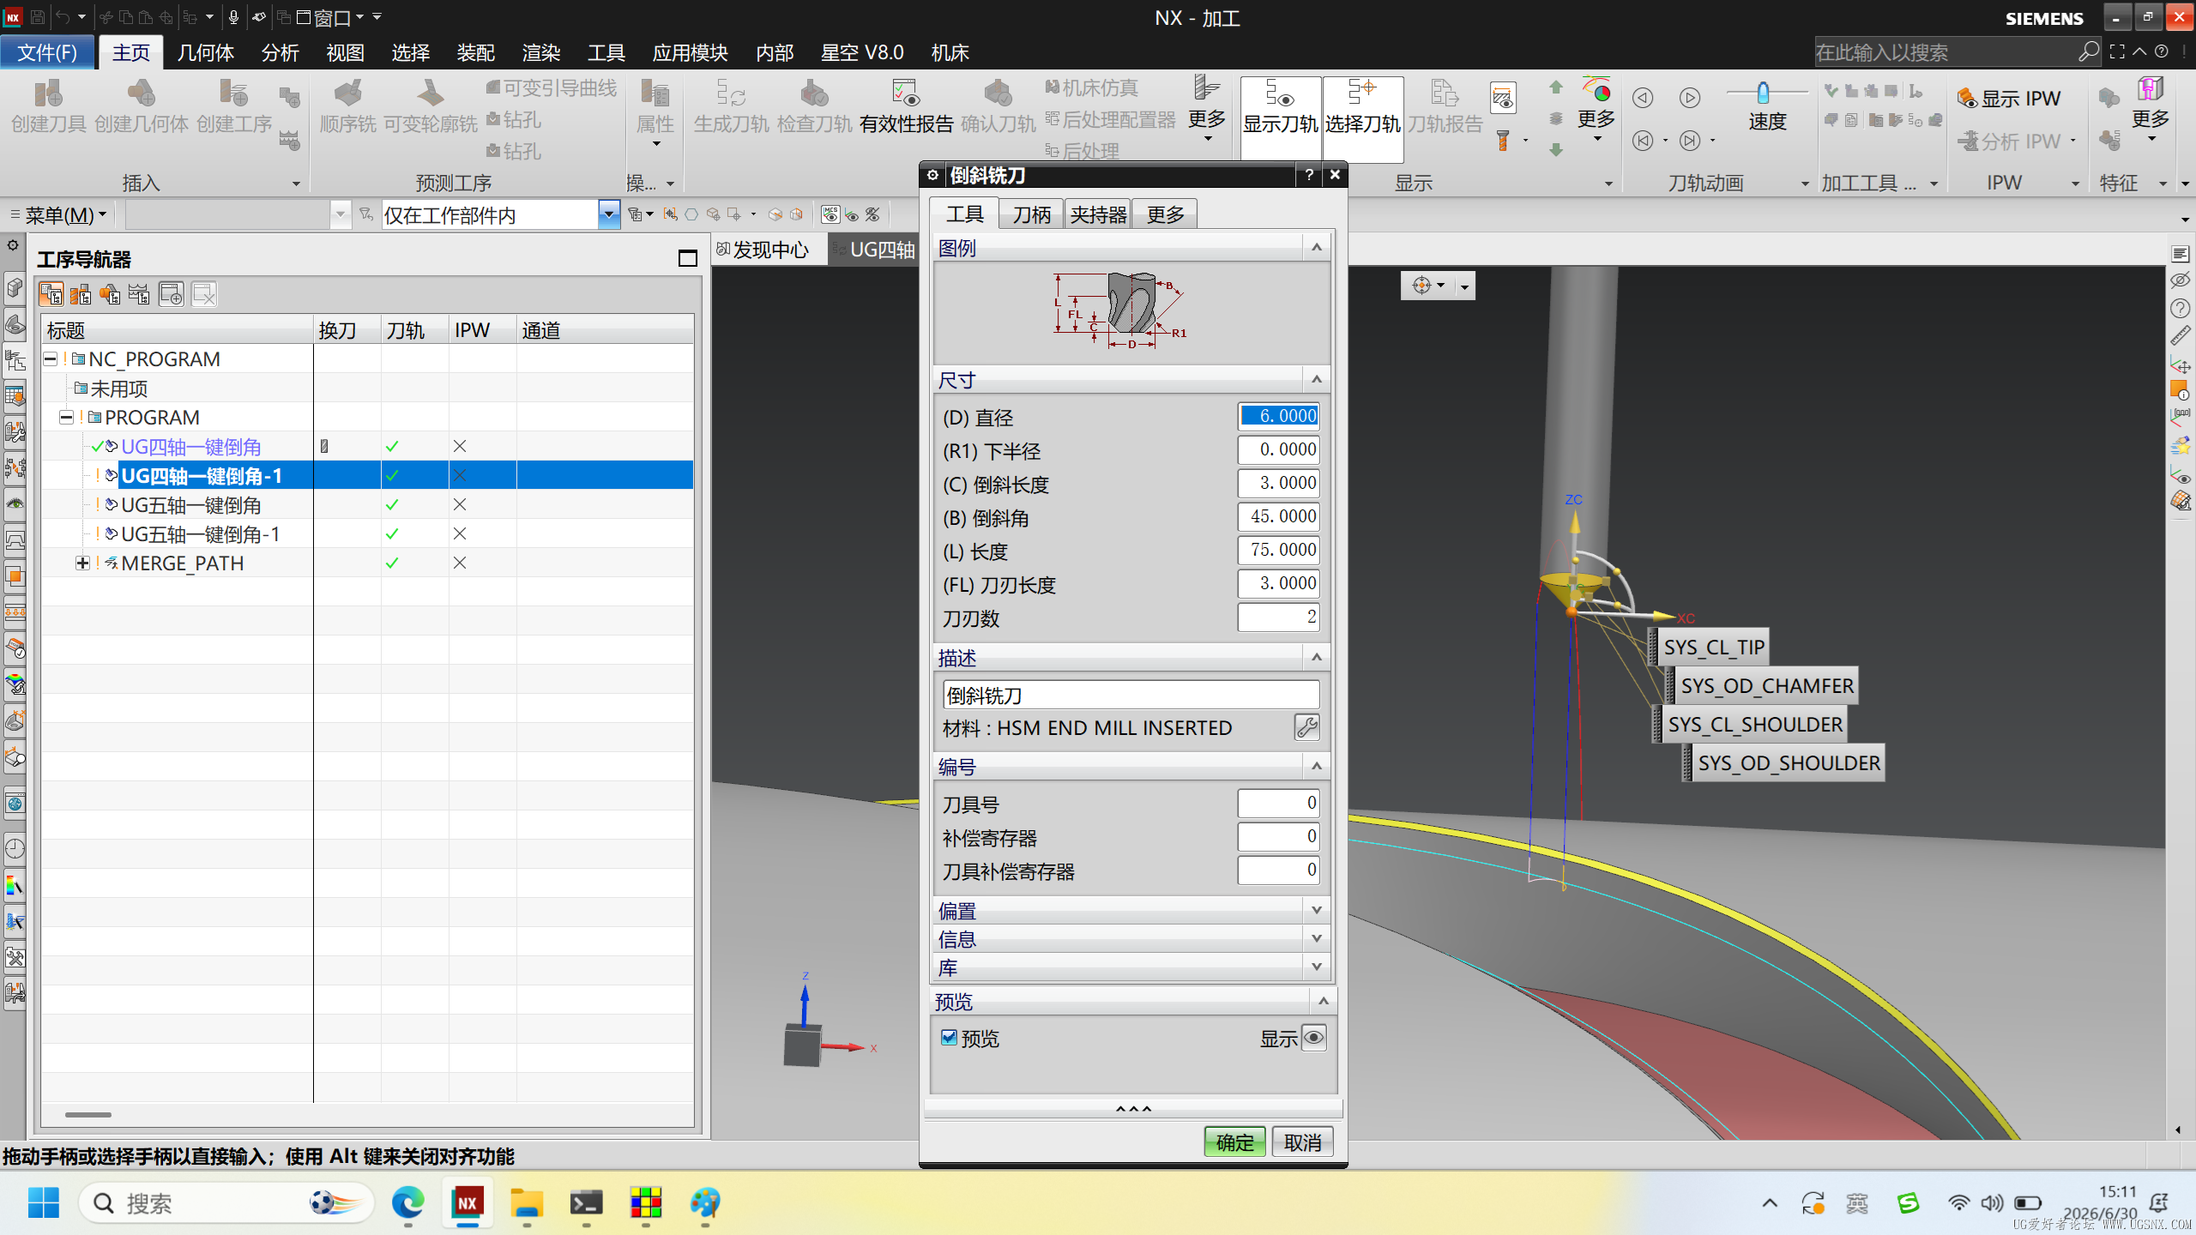
Task: Switch navigator to Machining Method view icon
Action: coord(139,295)
